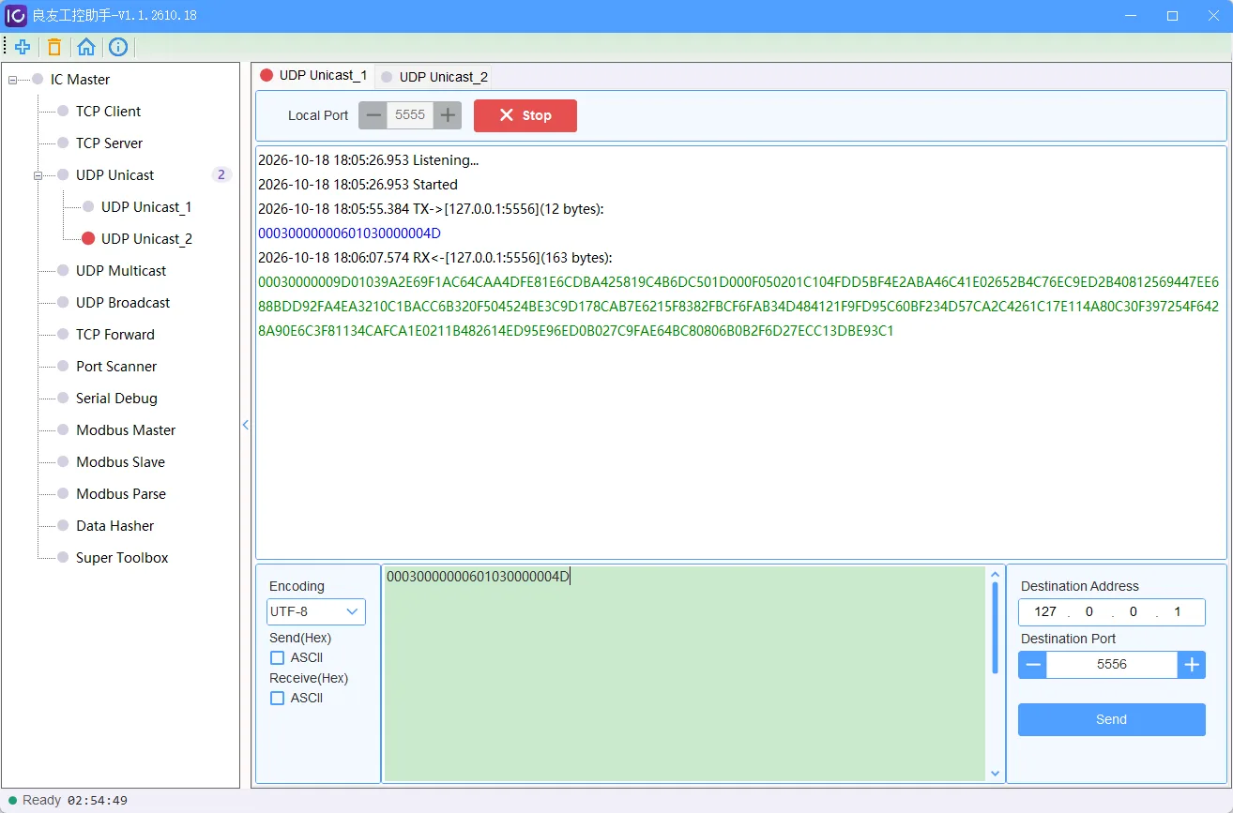Click the Destination Port 5556 field
This screenshot has height=813, width=1233.
click(x=1112, y=665)
